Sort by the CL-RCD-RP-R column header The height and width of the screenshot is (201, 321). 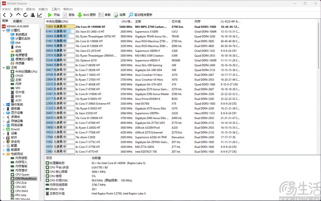230,21
